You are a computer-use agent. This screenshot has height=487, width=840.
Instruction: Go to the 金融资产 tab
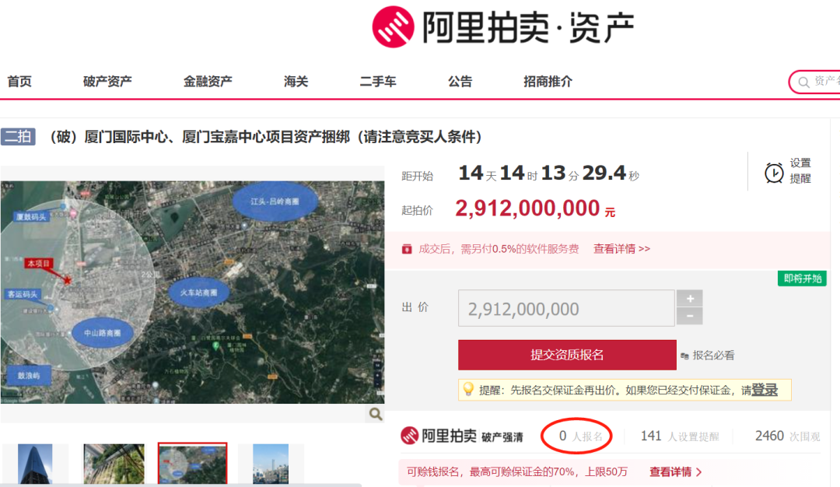coord(208,82)
